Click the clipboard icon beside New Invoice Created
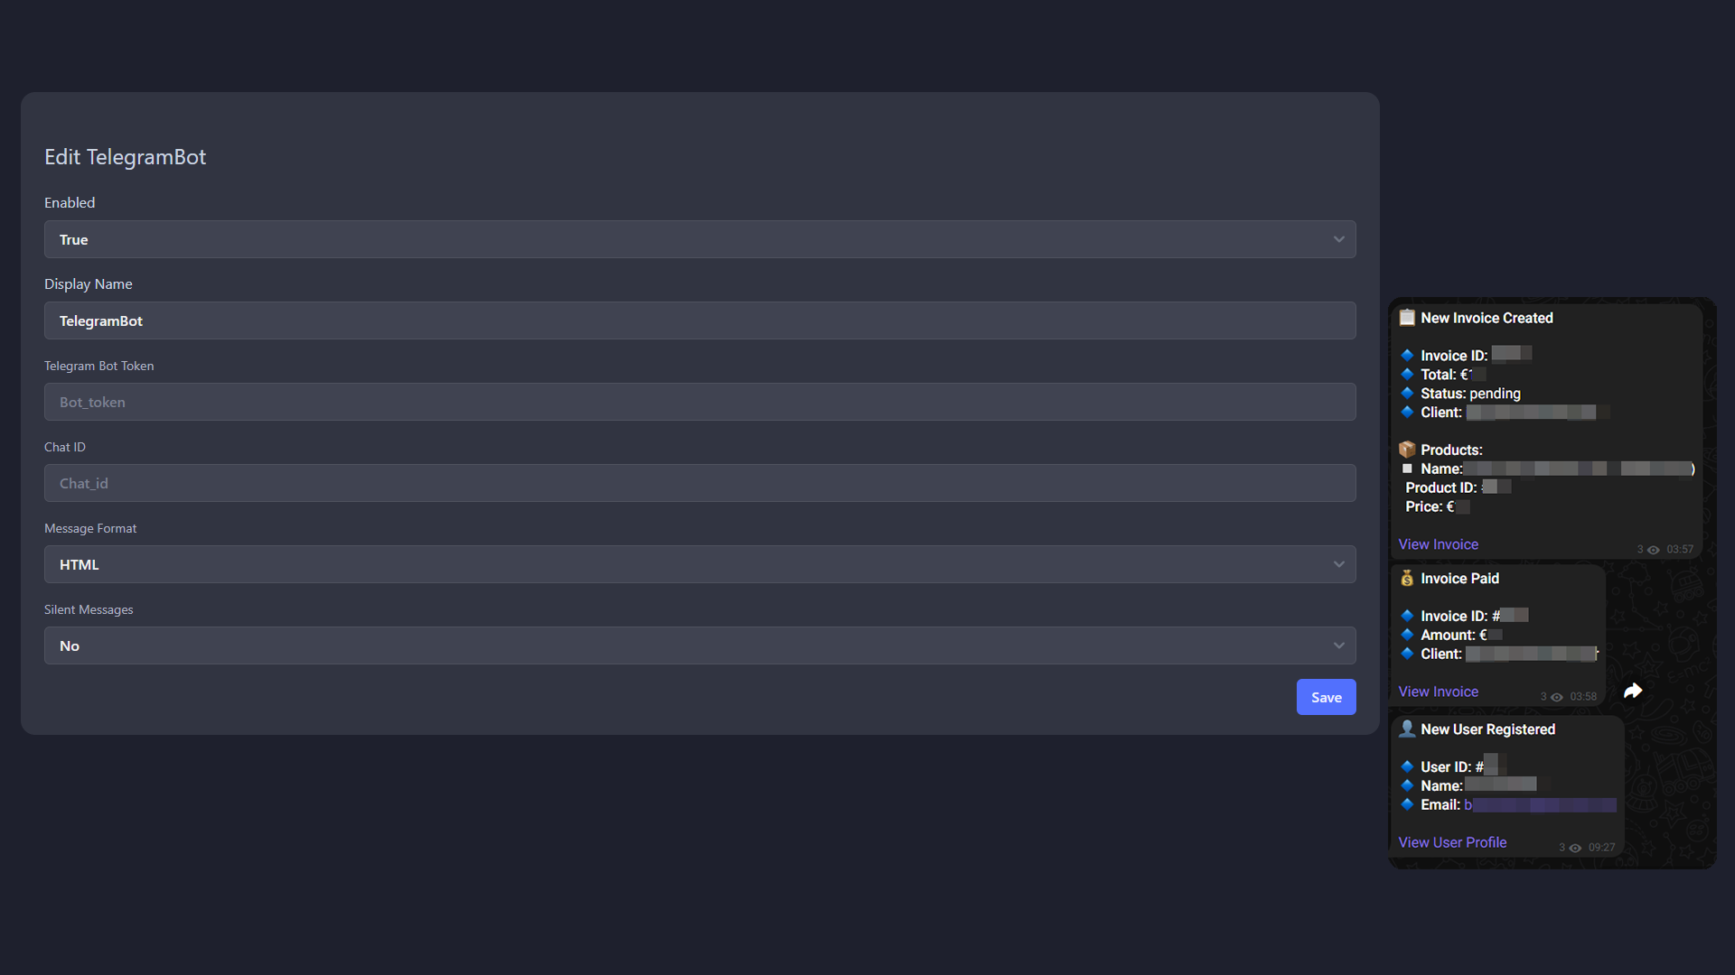Image resolution: width=1735 pixels, height=975 pixels. pyautogui.click(x=1407, y=318)
